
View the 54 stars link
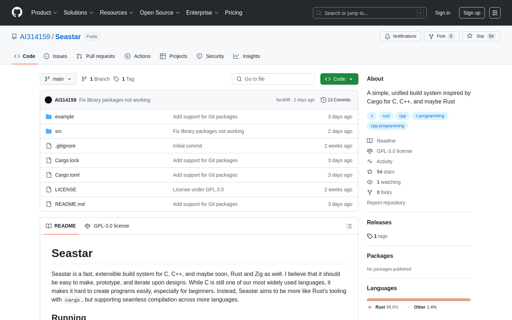pyautogui.click(x=381, y=172)
